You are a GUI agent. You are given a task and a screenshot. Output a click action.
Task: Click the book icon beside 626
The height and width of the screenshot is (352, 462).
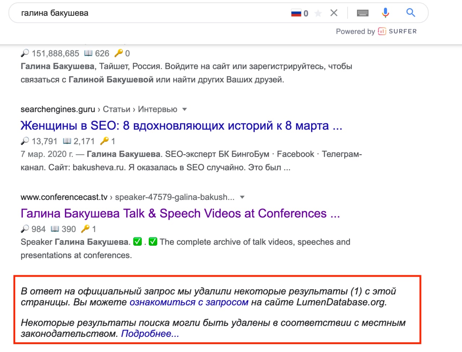[x=88, y=53]
